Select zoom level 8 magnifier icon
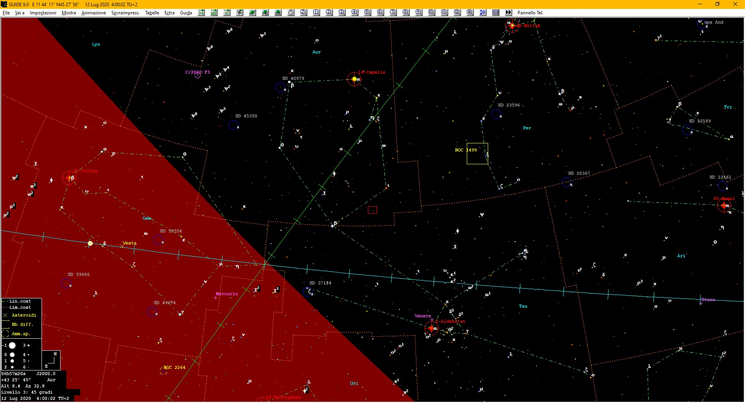The image size is (745, 403). 406,12
